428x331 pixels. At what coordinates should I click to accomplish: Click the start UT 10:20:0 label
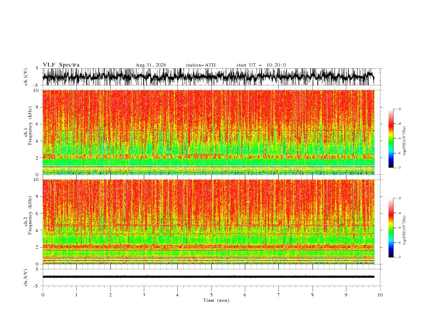[x=261, y=65]
